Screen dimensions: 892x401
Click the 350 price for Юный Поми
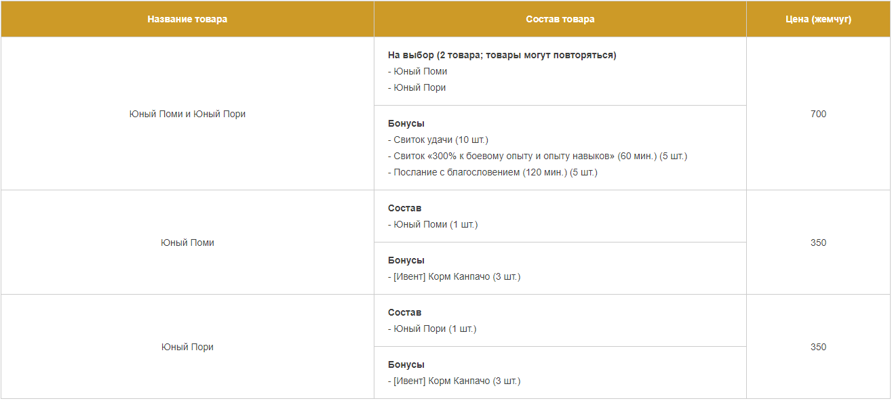[818, 242]
